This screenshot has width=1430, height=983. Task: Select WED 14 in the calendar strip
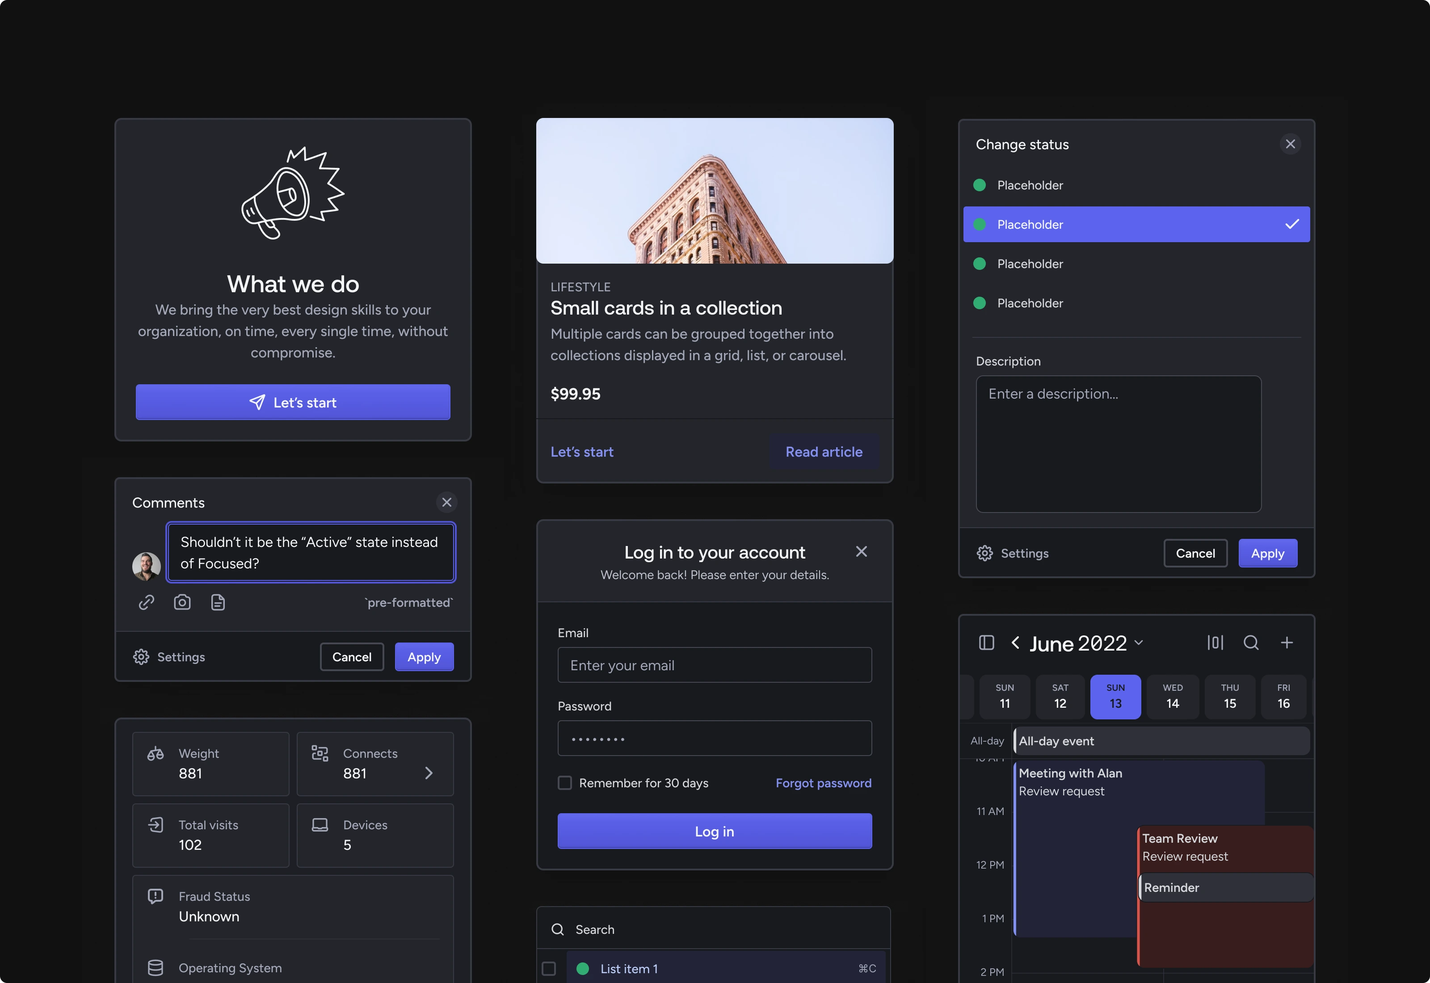(1173, 697)
